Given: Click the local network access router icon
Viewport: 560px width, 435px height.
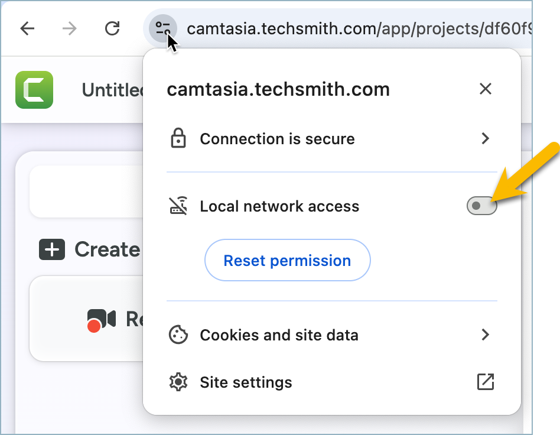Looking at the screenshot, I should [x=178, y=206].
